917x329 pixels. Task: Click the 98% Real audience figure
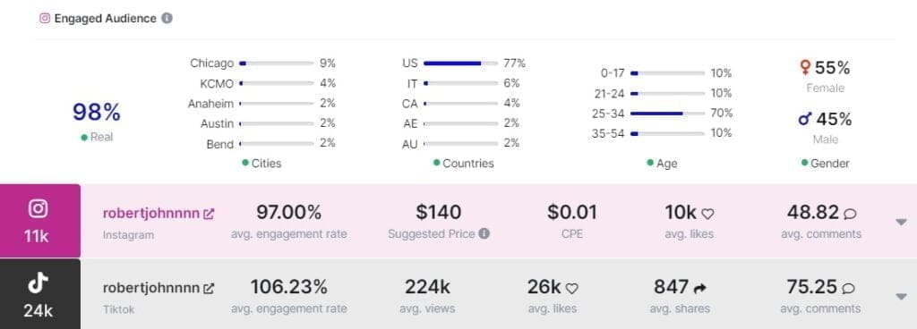click(97, 112)
